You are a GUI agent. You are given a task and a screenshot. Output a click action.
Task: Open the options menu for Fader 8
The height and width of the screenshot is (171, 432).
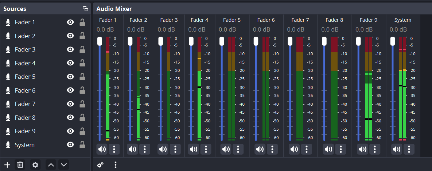click(x=341, y=149)
